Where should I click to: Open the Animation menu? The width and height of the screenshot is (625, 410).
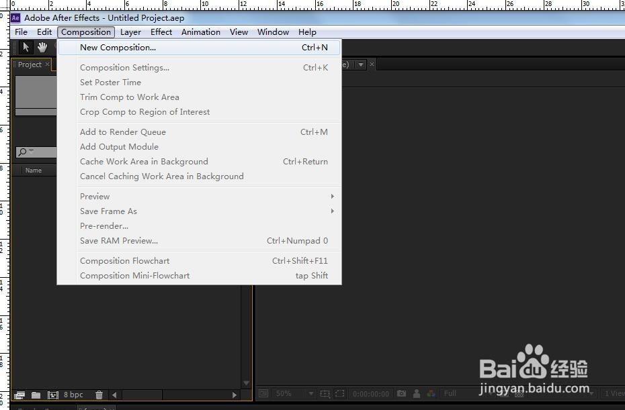[201, 32]
